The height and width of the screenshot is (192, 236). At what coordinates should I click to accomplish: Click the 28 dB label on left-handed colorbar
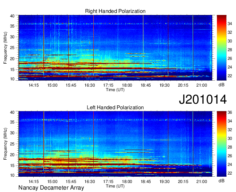click(x=230, y=147)
